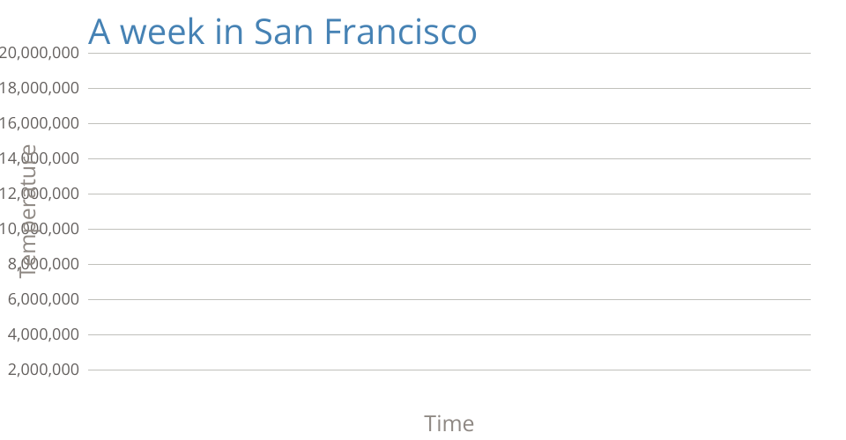Select the 'Time' x-axis title
Viewport: 846px width, 440px height.
pos(449,423)
